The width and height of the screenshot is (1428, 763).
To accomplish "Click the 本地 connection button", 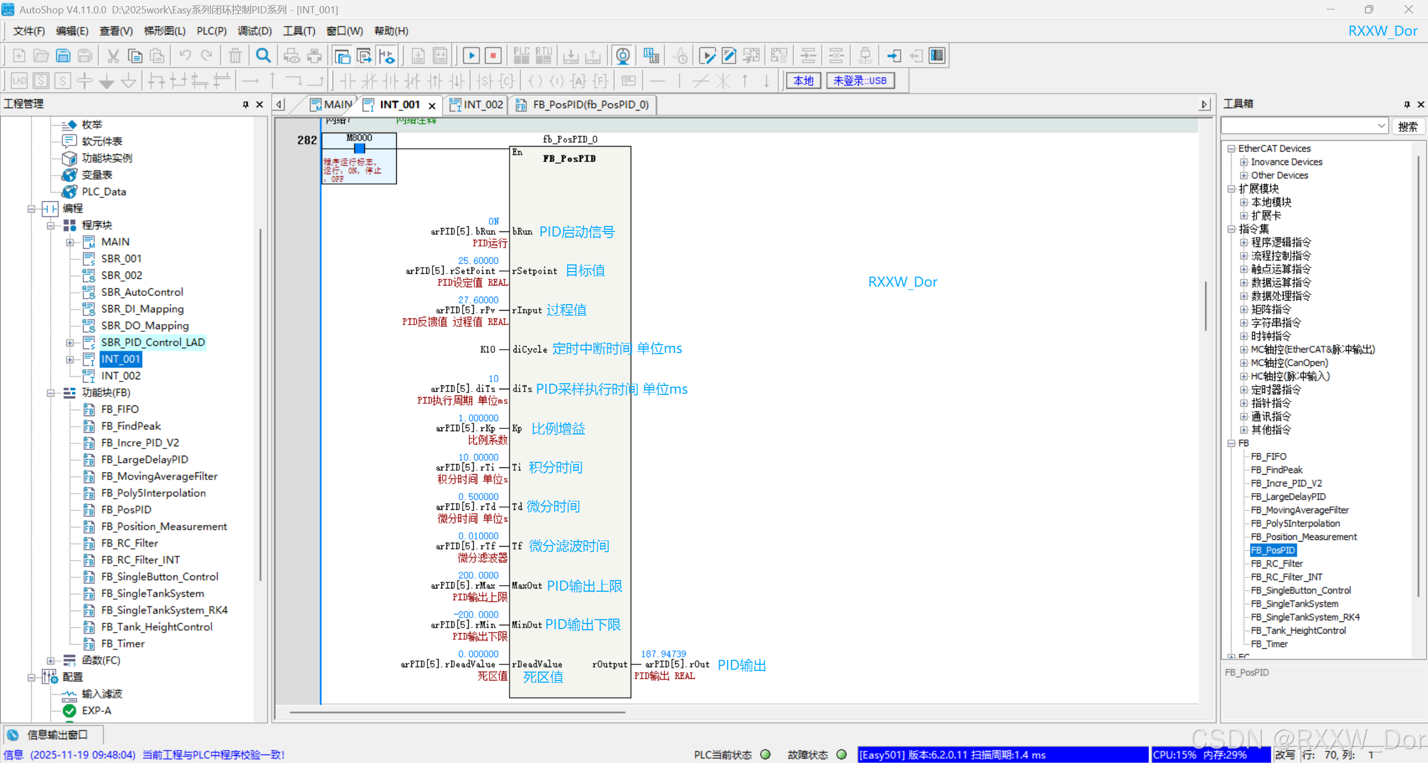I will tap(803, 80).
